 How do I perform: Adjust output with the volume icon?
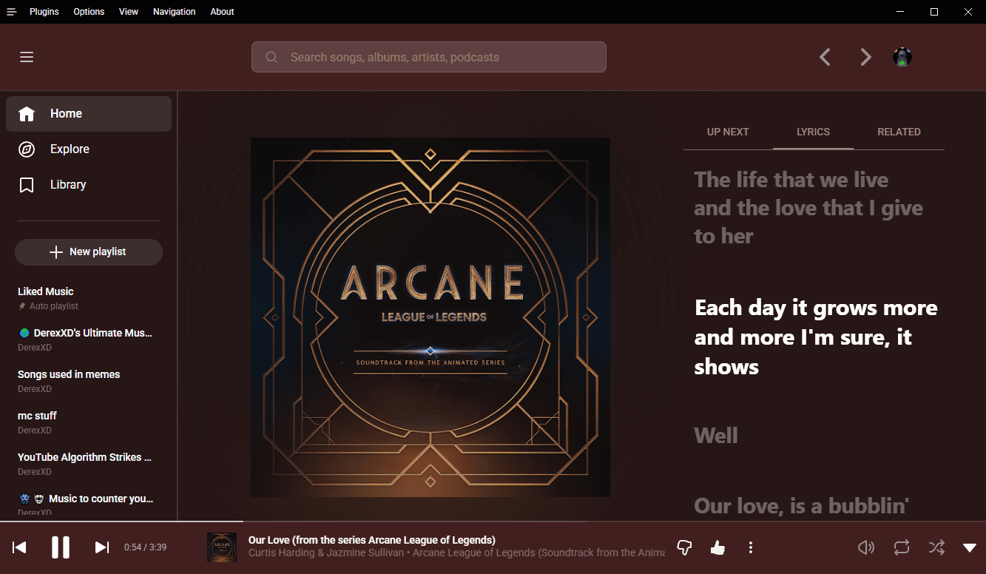pos(865,547)
